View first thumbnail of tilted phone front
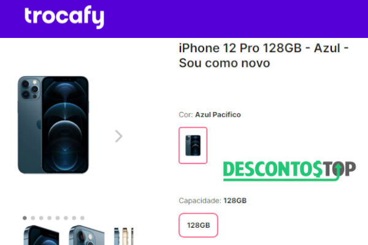Image resolution: width=368 pixels, height=245 pixels. [41, 235]
